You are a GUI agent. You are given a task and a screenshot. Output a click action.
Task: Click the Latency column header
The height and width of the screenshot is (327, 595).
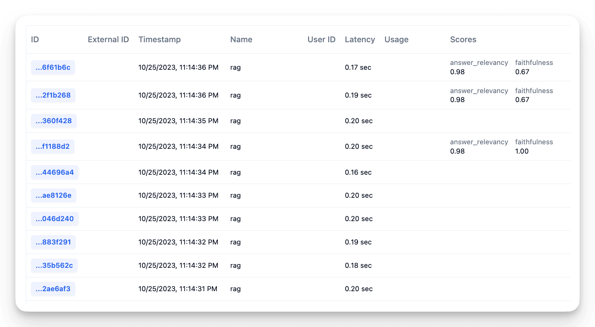coord(360,40)
